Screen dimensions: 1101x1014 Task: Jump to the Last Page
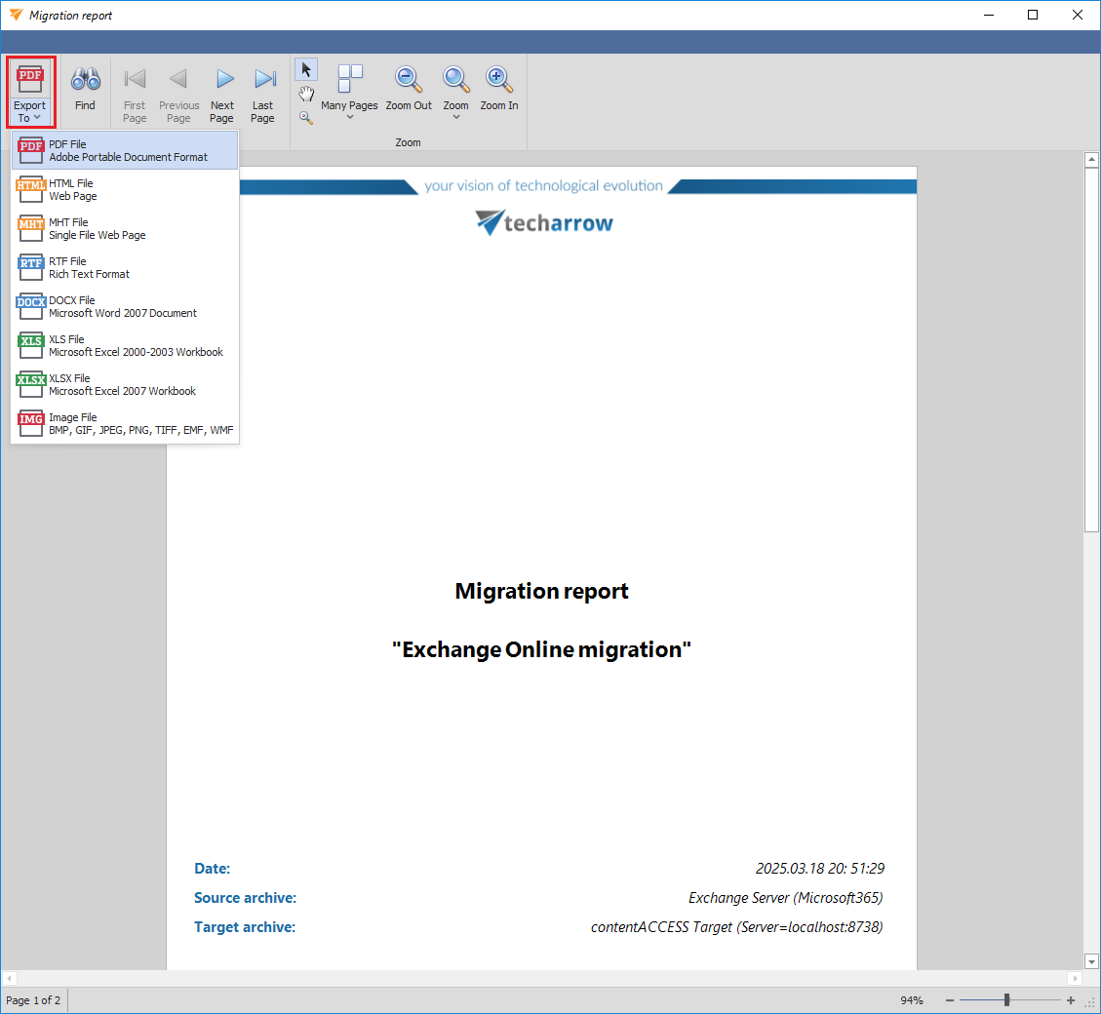point(262,91)
